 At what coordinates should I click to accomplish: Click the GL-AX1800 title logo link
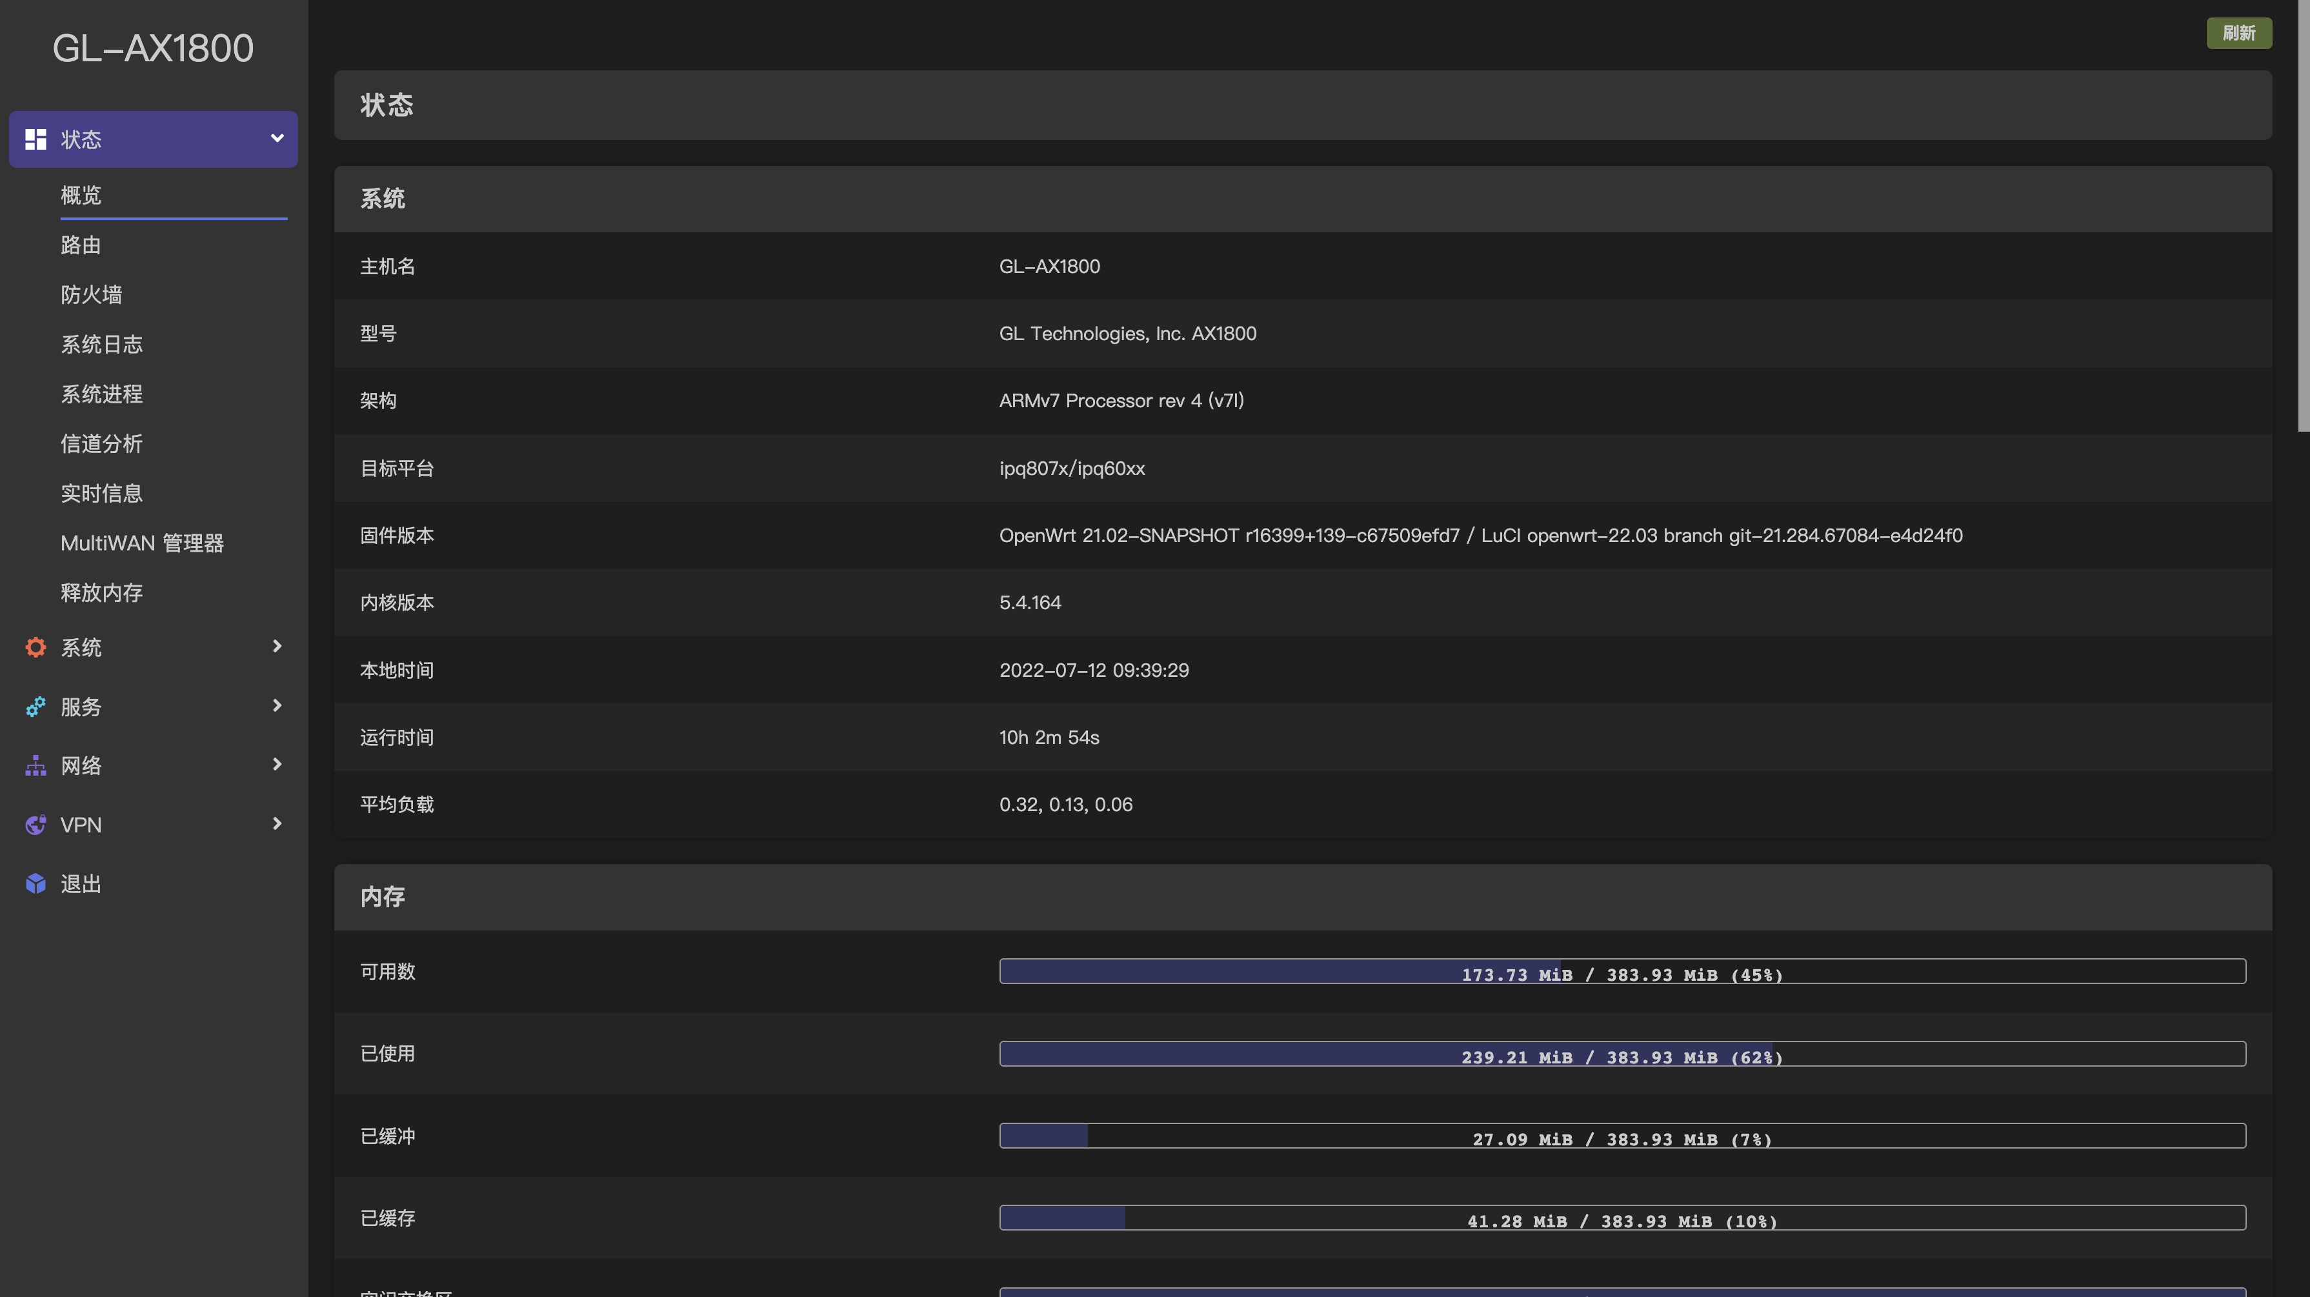tap(154, 48)
